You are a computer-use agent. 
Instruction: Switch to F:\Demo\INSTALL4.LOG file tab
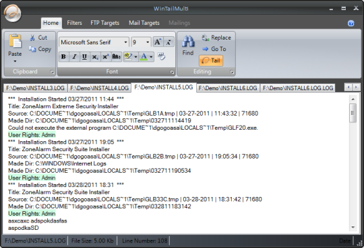[x=99, y=88]
